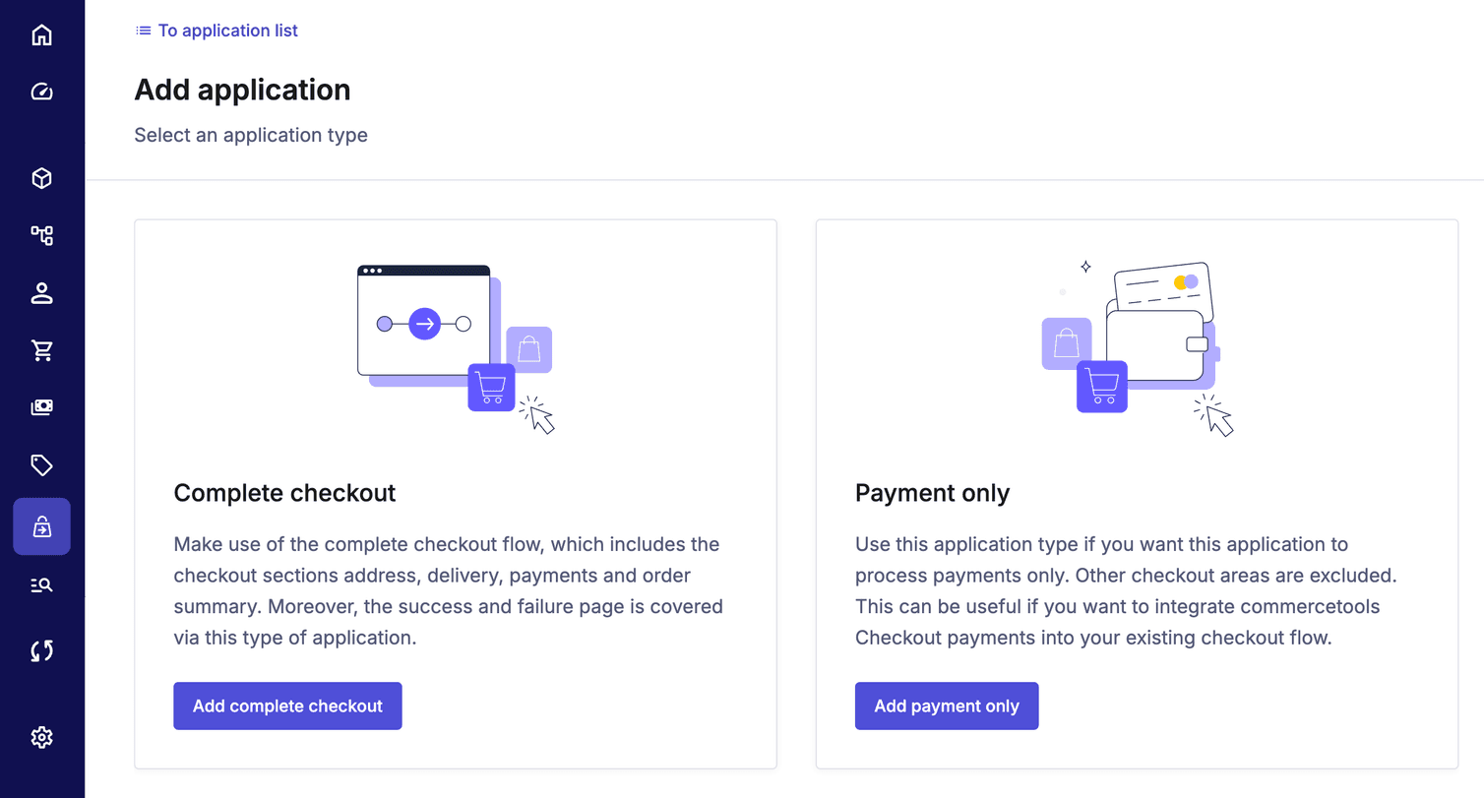The height and width of the screenshot is (798, 1484).
Task: Open the Orders shopping cart icon
Action: (x=41, y=350)
